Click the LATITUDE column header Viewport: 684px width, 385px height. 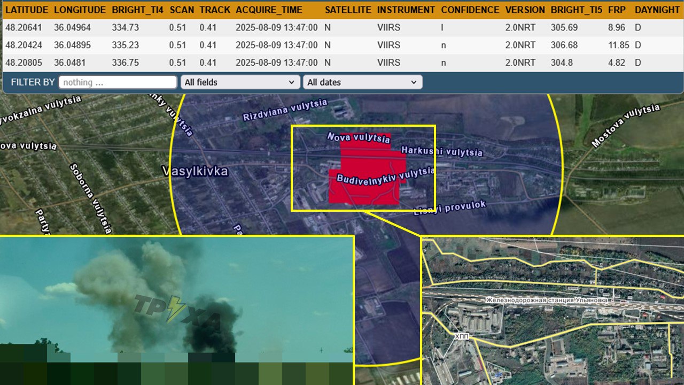(x=27, y=10)
